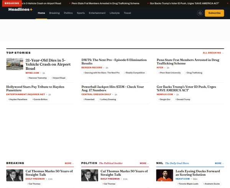Open DWTS Episode 6 Elimination Results story
The height and width of the screenshot is (188, 230).
[x=114, y=62]
